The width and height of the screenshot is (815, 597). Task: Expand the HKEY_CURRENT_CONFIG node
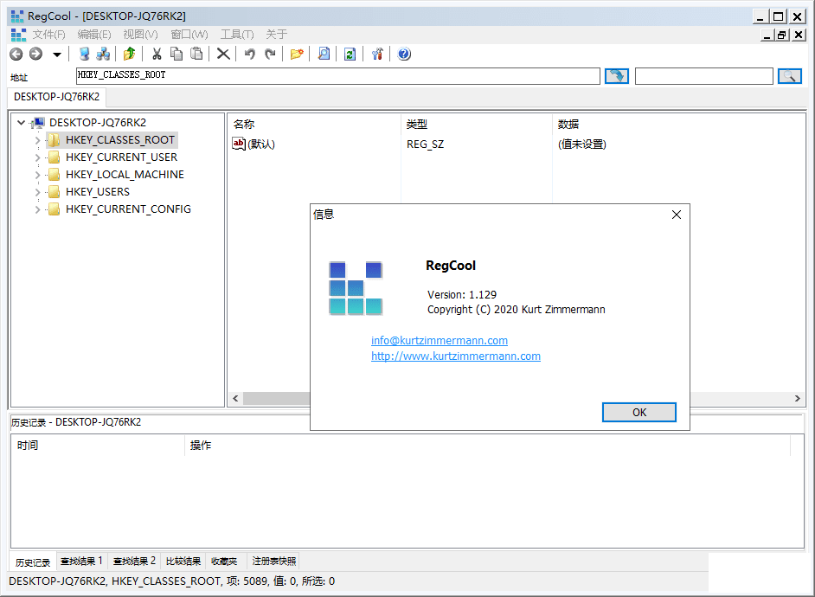(x=37, y=209)
